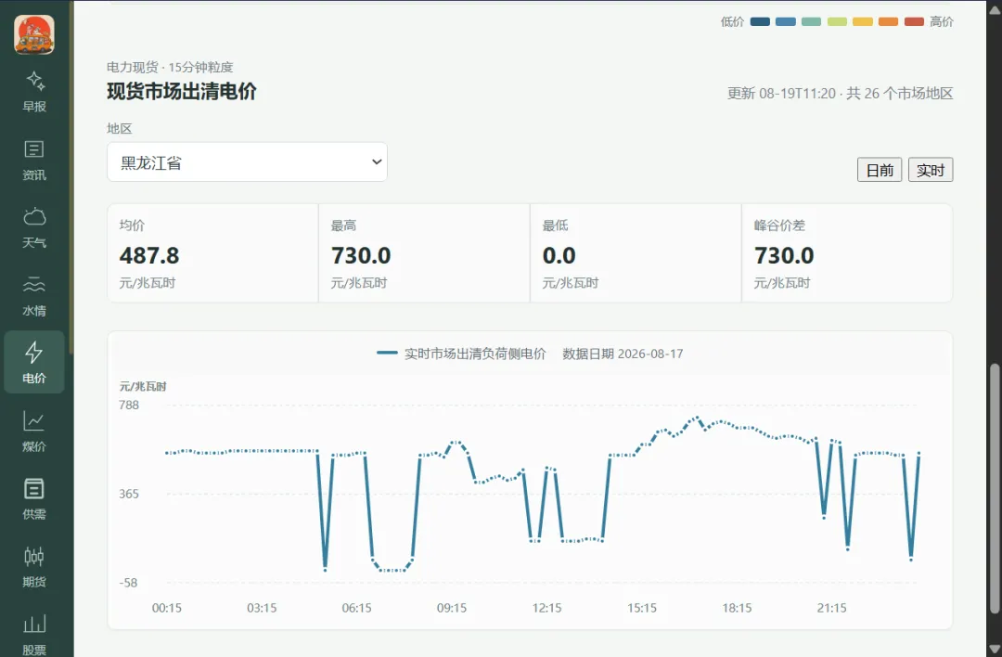Click the 高价 legend label
The width and height of the screenshot is (1002, 657).
tap(942, 21)
